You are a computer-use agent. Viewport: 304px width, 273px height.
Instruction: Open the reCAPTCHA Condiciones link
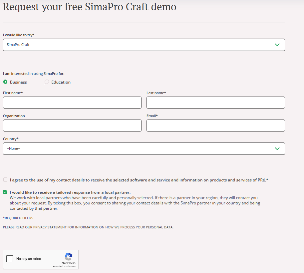pyautogui.click(x=70, y=266)
